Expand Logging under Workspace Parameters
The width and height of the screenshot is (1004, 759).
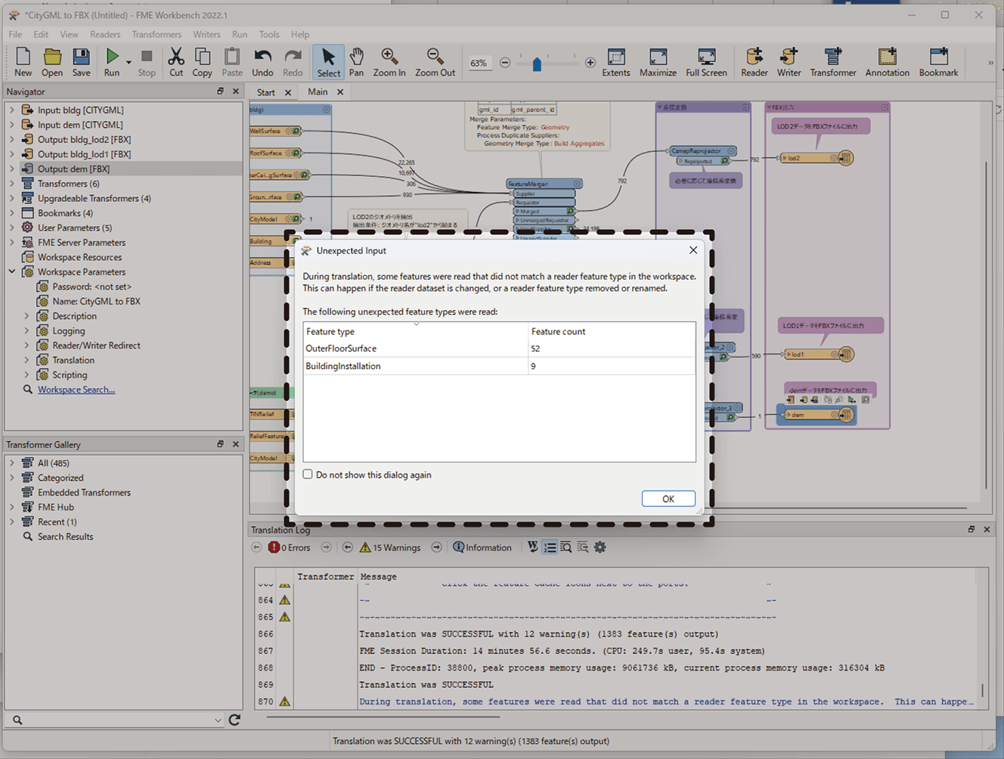[26, 331]
